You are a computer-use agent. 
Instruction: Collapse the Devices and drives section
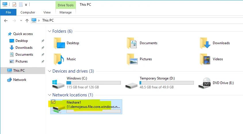[x=49, y=71]
